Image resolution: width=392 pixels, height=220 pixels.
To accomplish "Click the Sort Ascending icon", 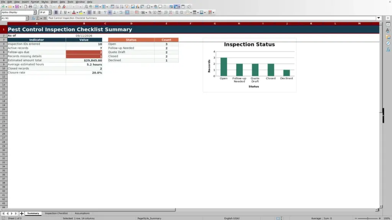I will (117, 6).
